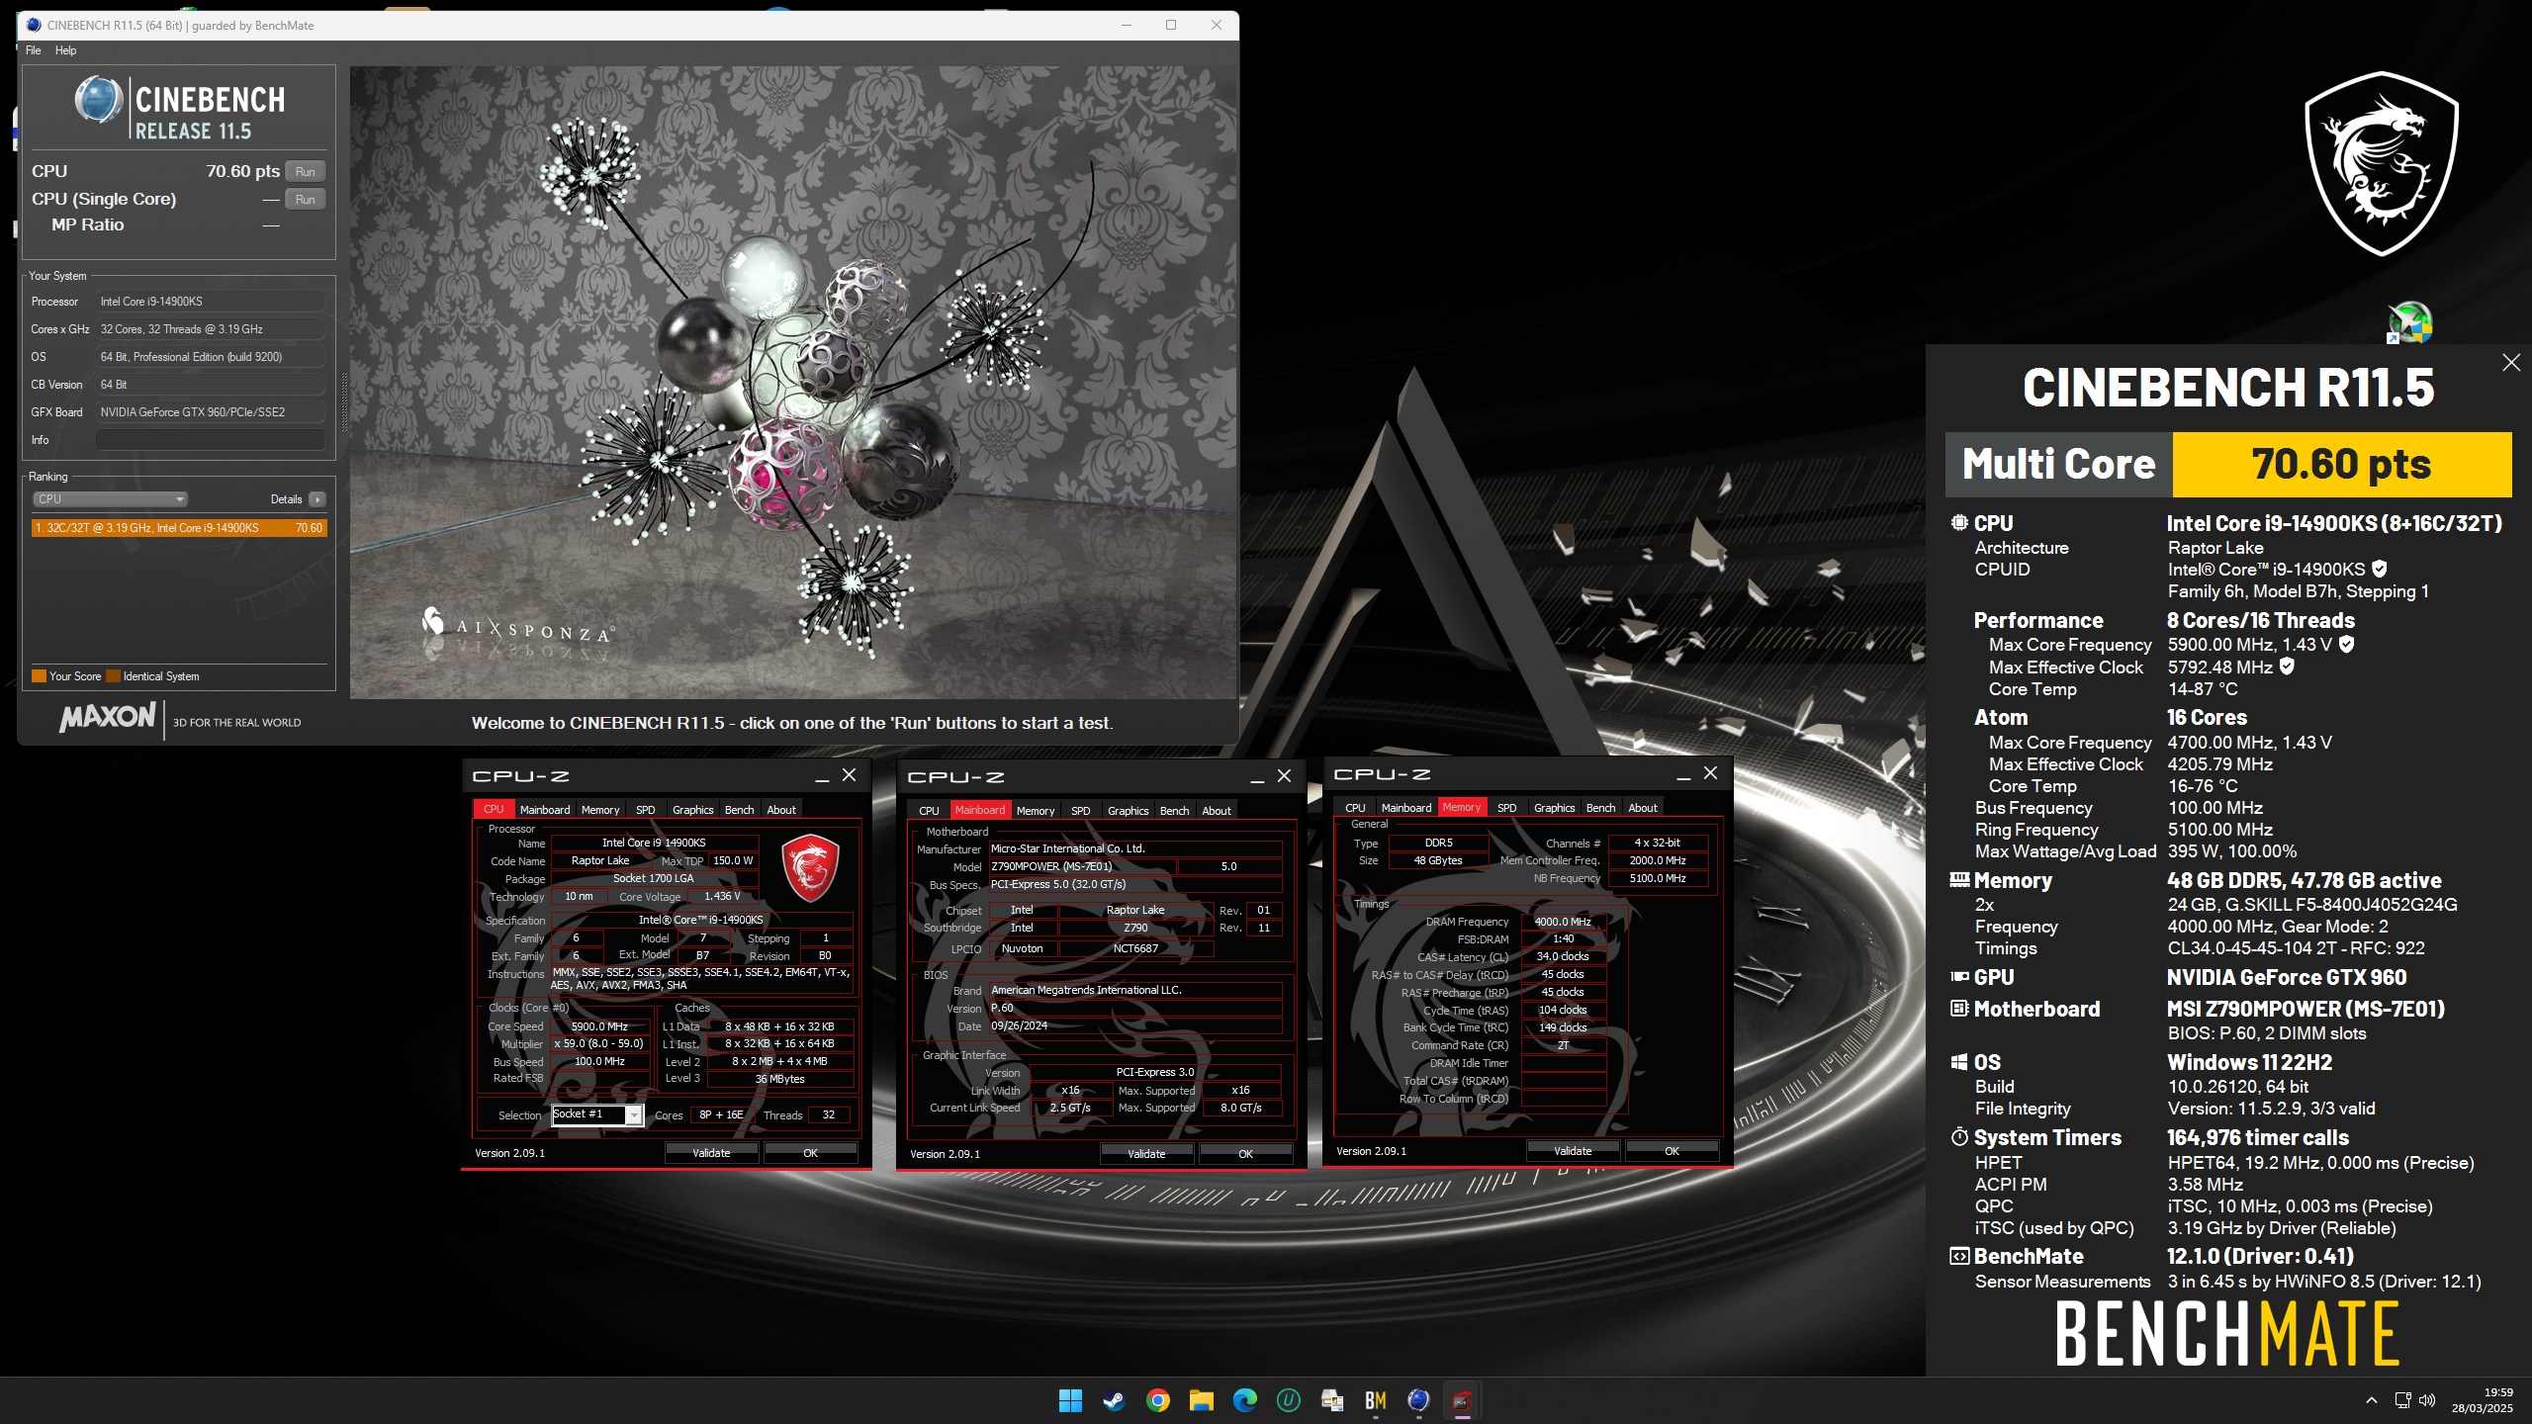
Task: Click the Info input field in Your System
Action: pos(211,440)
